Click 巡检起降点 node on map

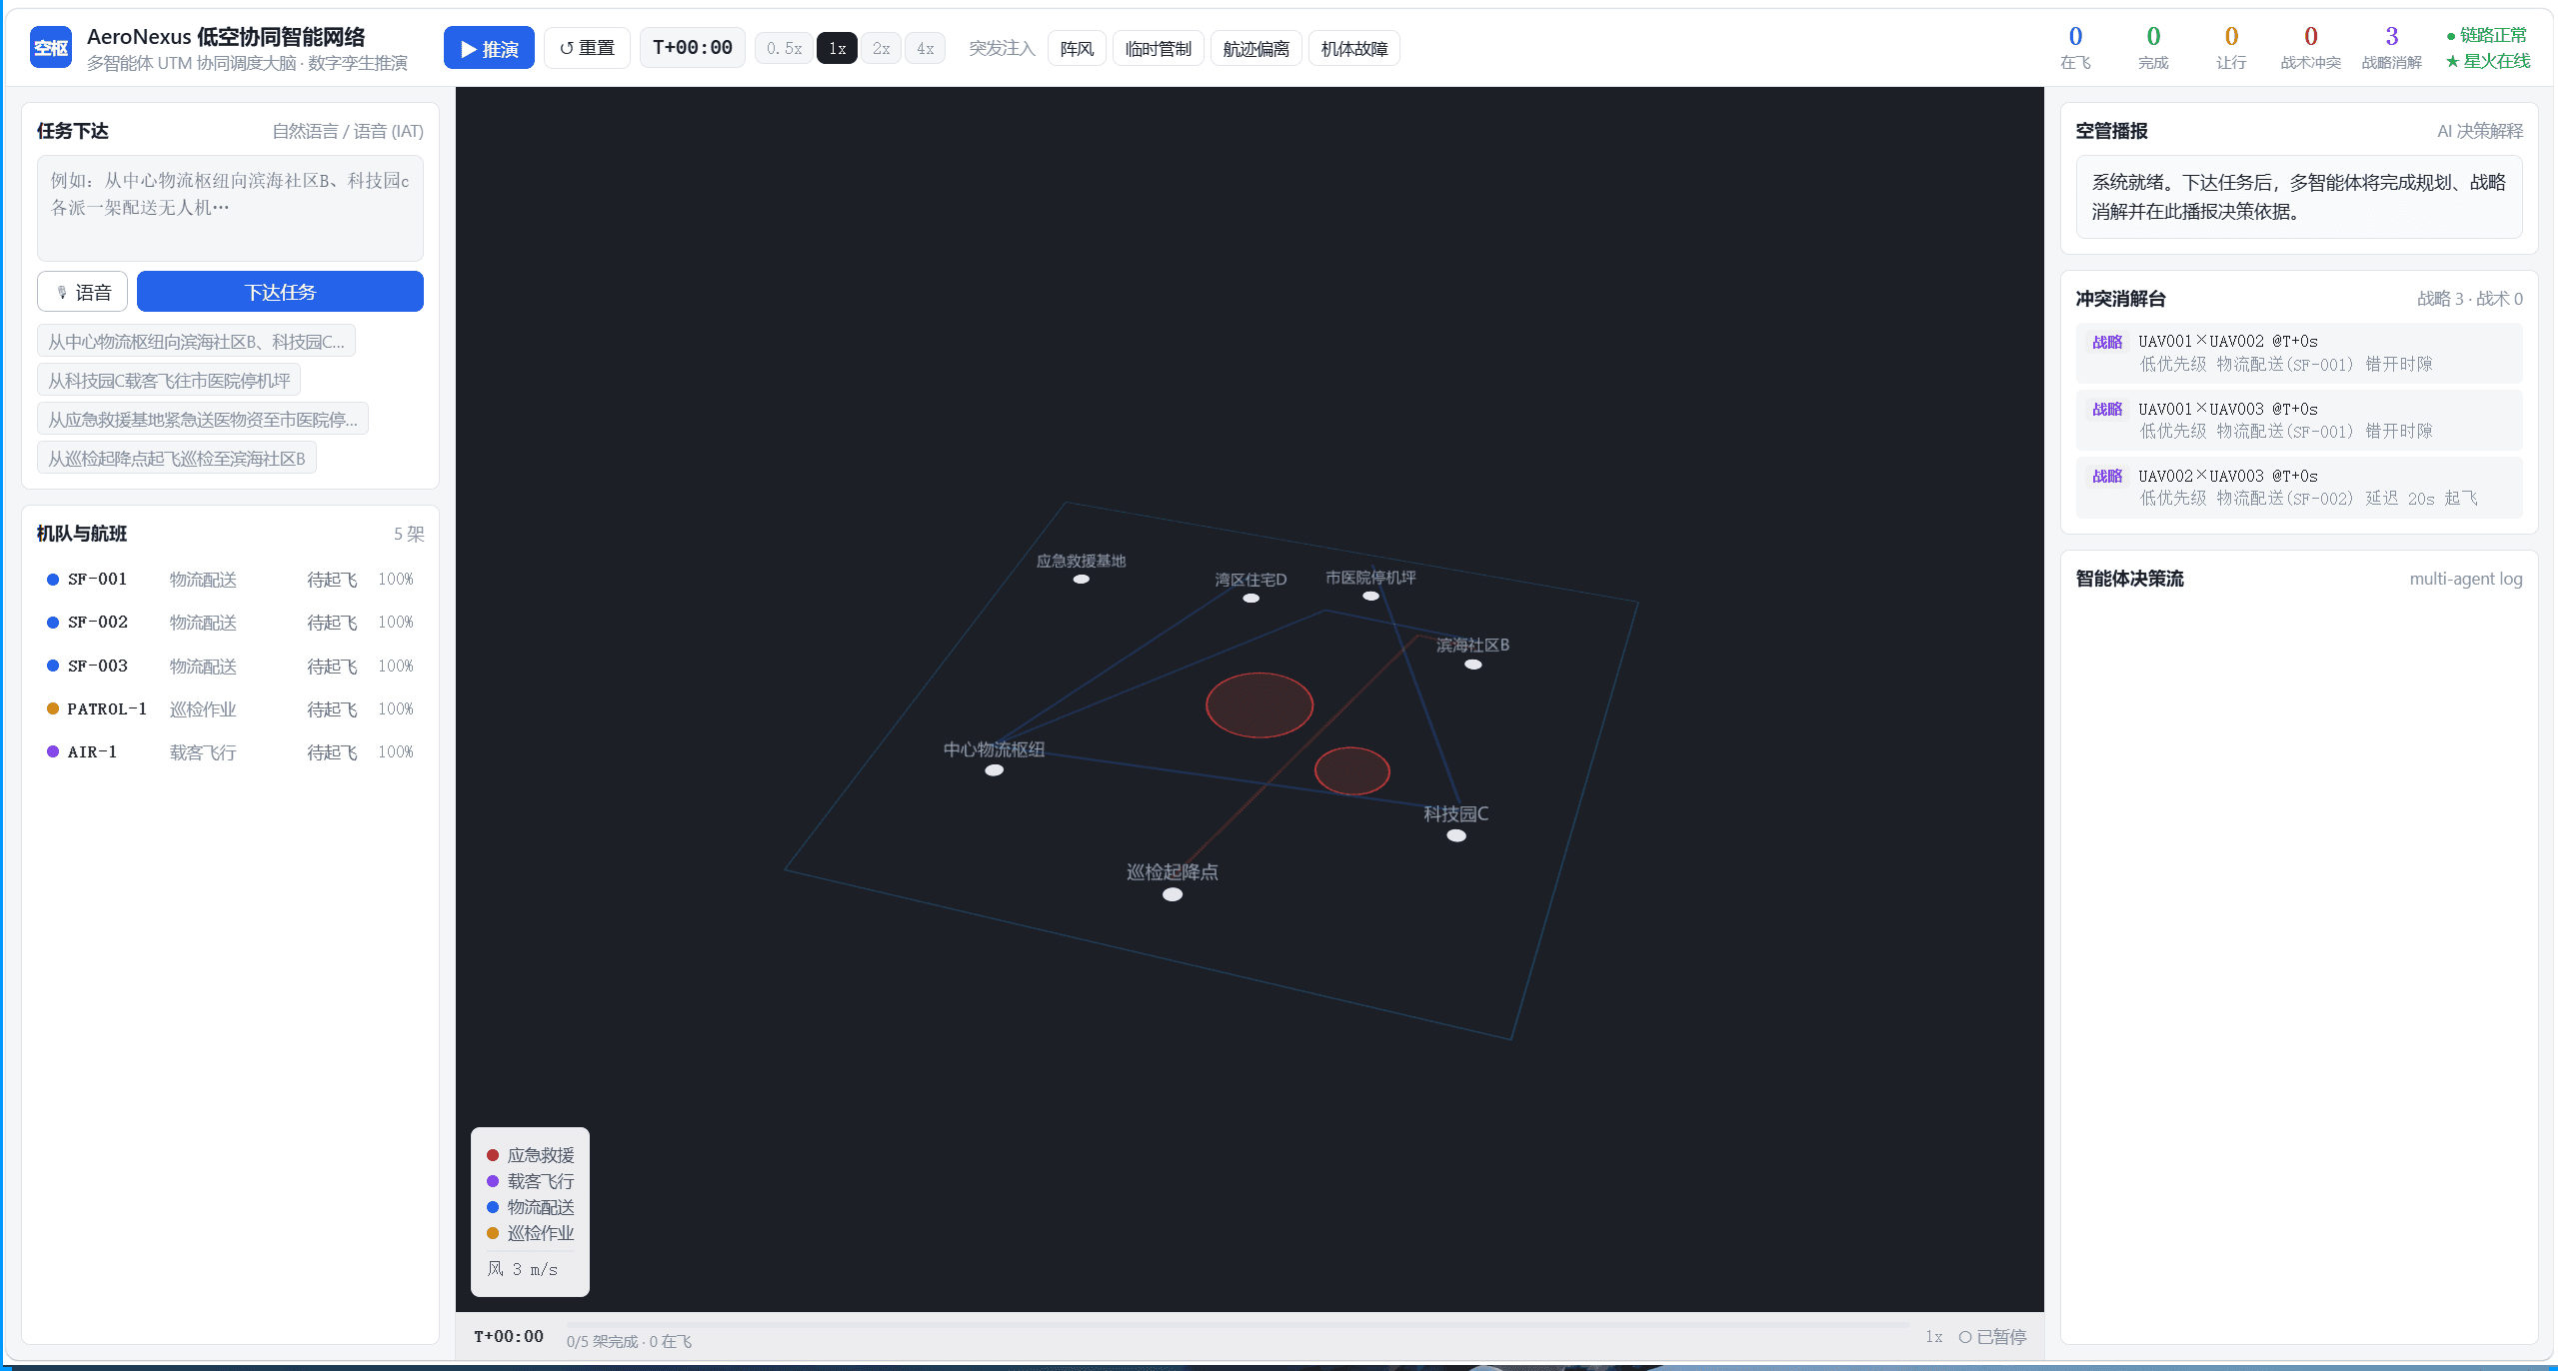click(1173, 894)
